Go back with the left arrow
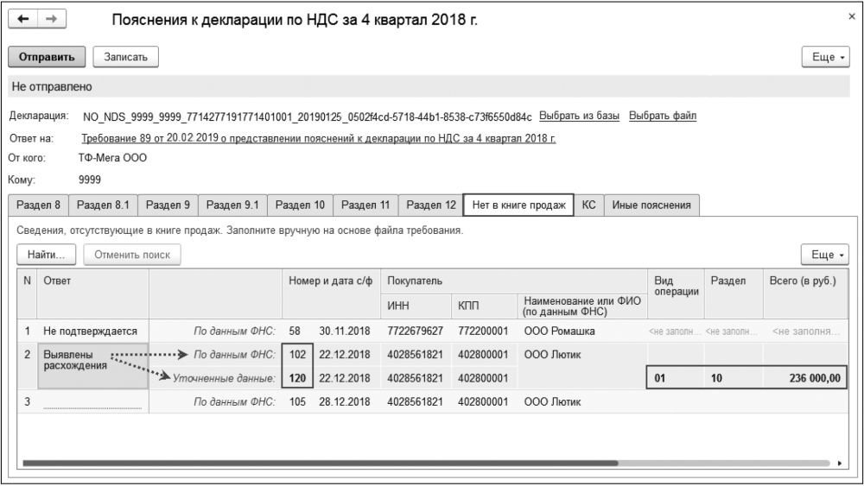The height and width of the screenshot is (486, 864). click(x=23, y=19)
